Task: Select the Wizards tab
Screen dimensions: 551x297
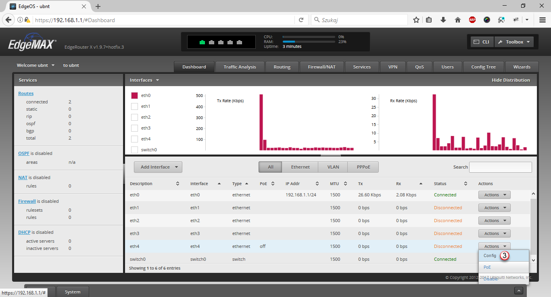Action: pos(522,67)
